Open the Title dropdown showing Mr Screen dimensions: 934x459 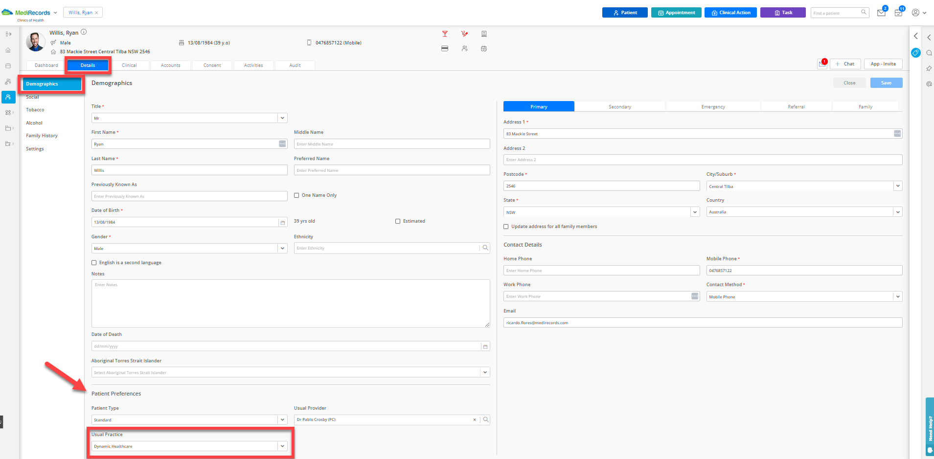point(282,118)
